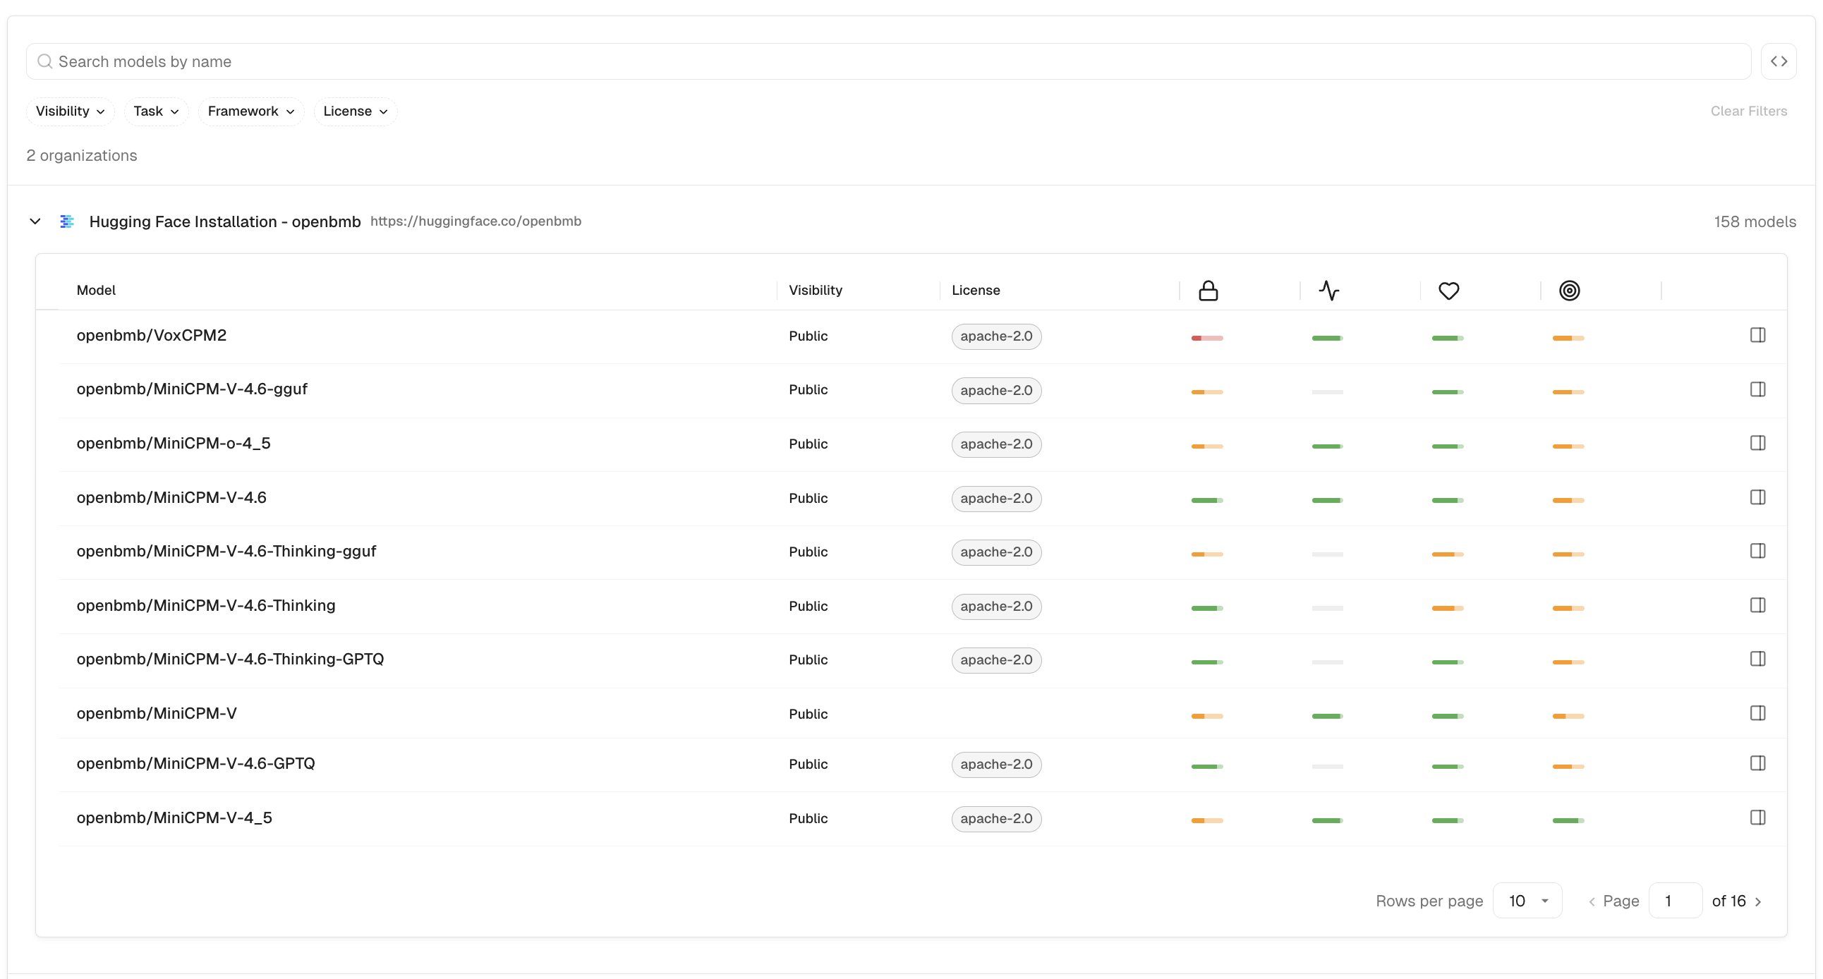1823x979 pixels.
Task: Click apache-2.0 license tag for VoxCPM2
Action: 996,336
